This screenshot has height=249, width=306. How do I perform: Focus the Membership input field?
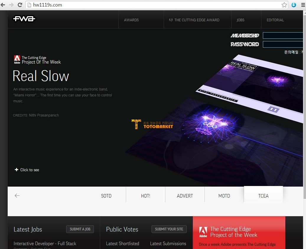tap(283, 35)
